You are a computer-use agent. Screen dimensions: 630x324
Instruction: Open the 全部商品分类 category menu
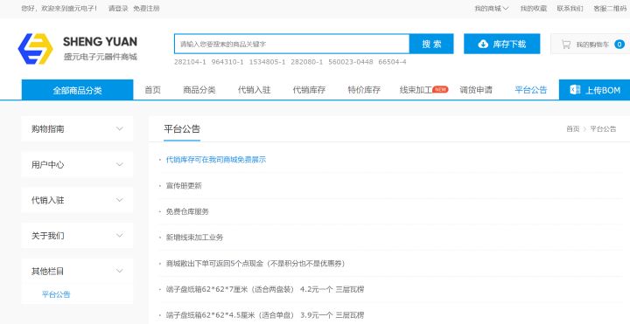tap(77, 90)
